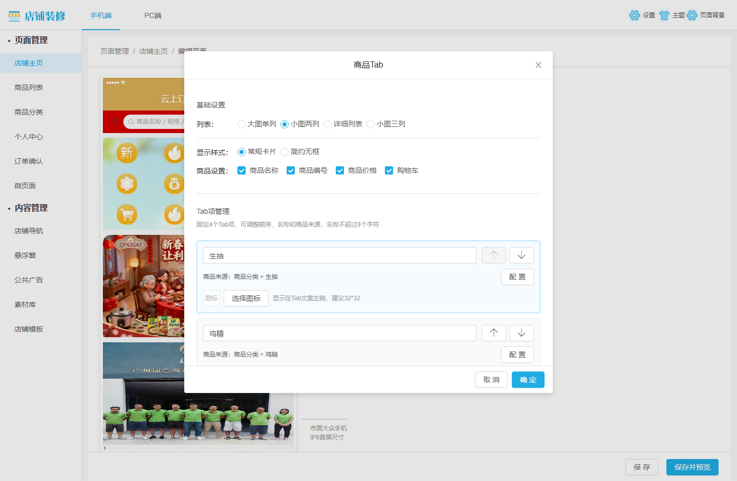
Task: Open 主题 t-shirt theme icon
Action: coord(664,15)
